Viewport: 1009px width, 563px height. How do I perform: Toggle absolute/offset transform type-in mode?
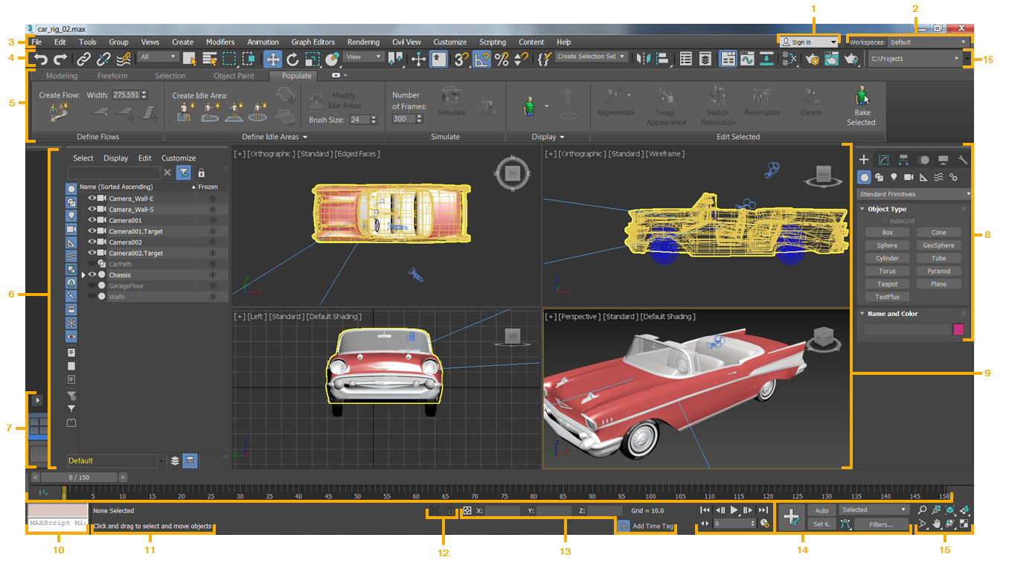(467, 511)
